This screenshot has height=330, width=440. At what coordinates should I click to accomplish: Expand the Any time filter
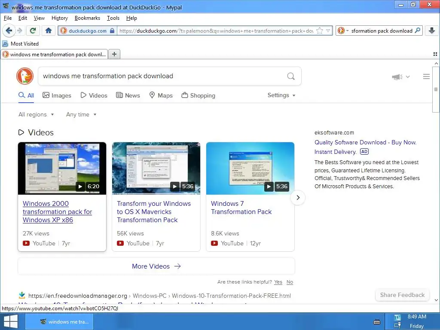[81, 114]
